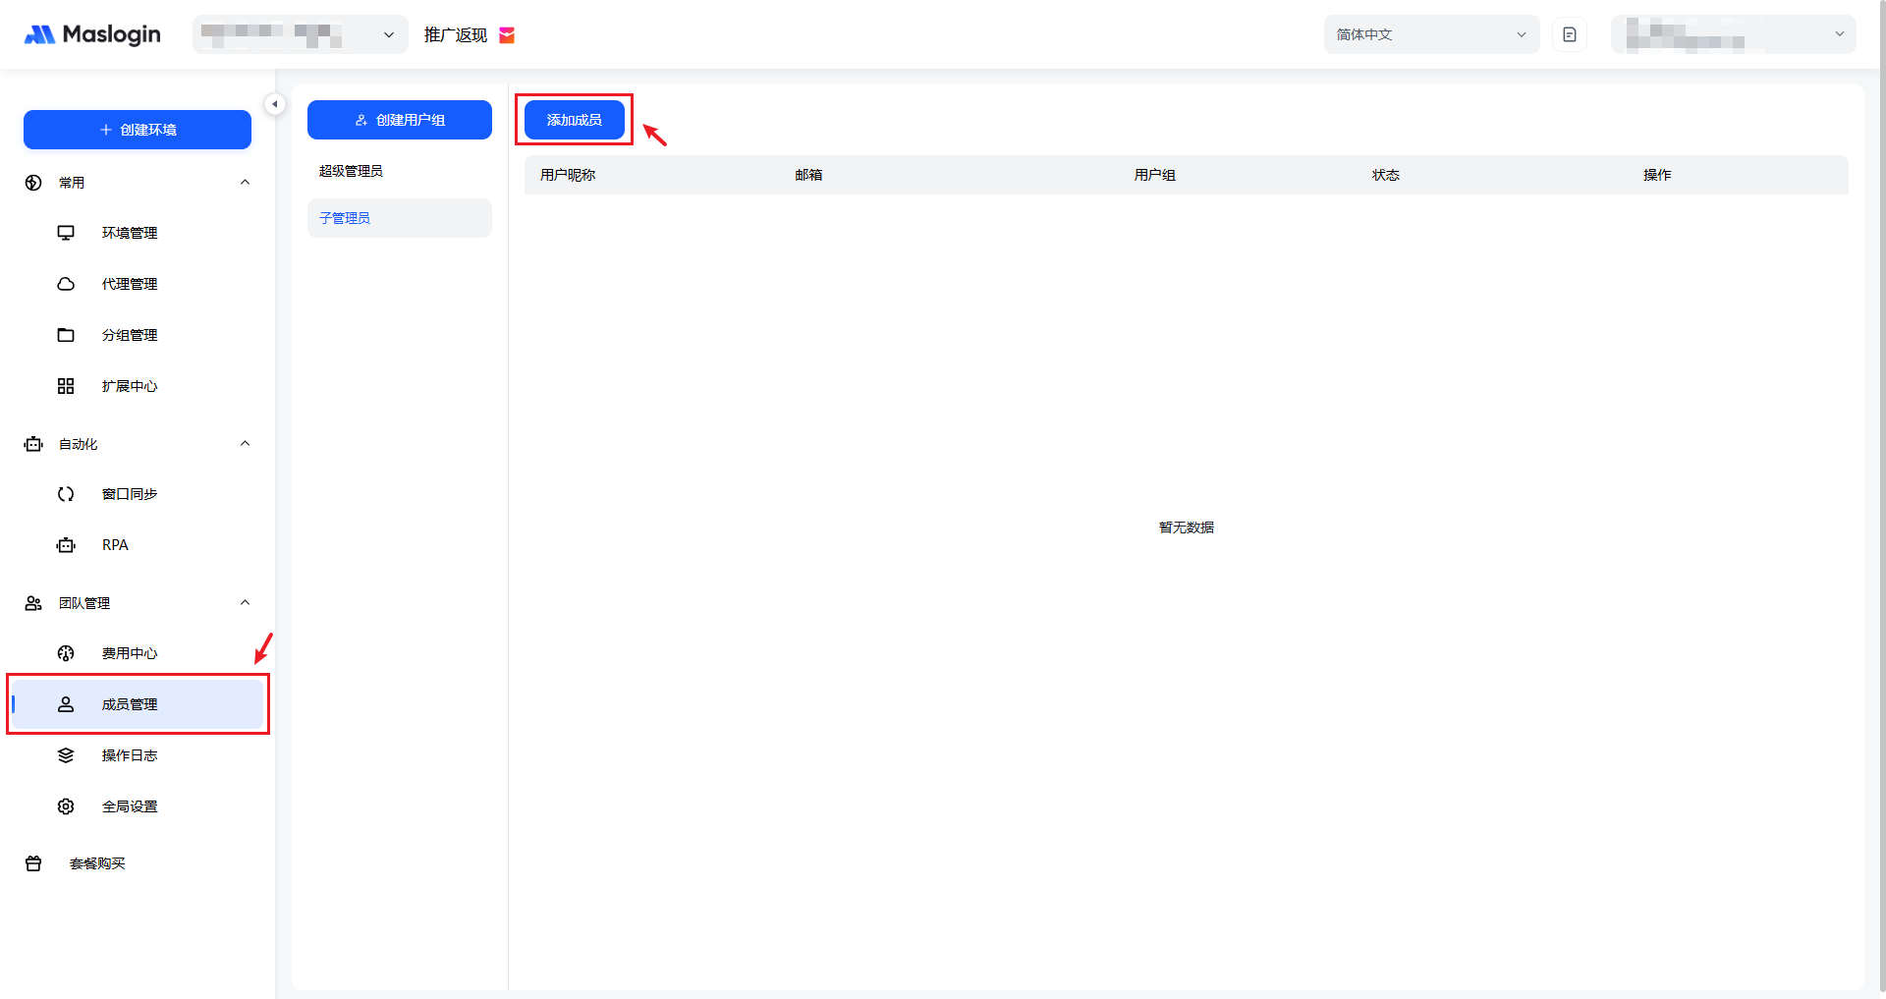Screen dimensions: 1886x999
Task: Collapse the 自动化 section chevron
Action: (x=245, y=444)
